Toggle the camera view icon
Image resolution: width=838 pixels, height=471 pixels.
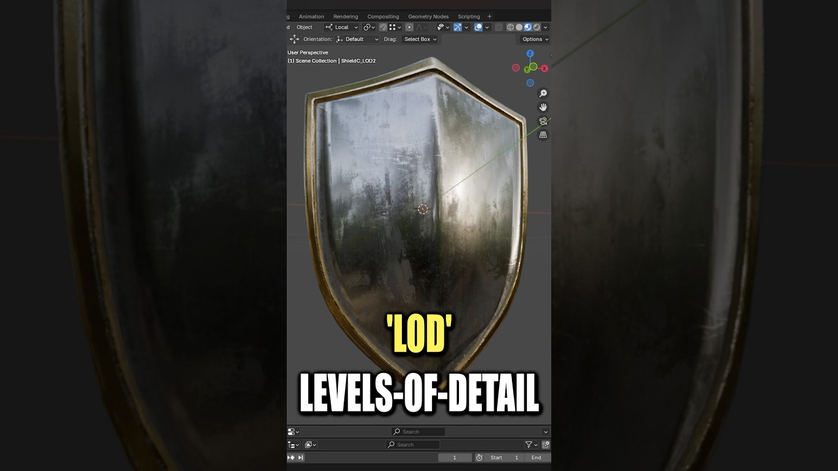(x=543, y=121)
